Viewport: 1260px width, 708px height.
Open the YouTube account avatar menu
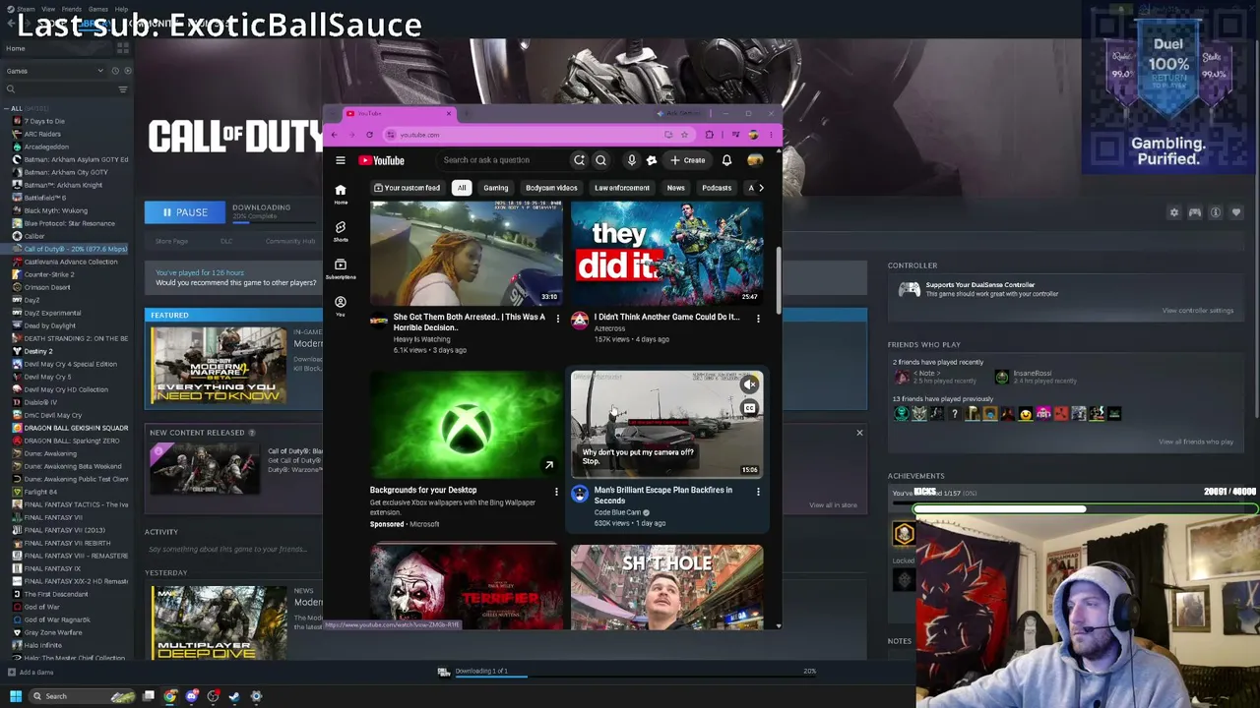[755, 160]
